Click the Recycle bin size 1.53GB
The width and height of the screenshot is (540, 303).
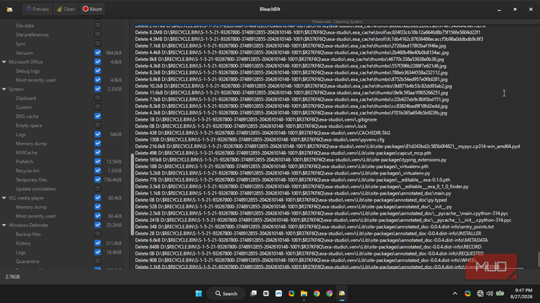click(x=114, y=170)
